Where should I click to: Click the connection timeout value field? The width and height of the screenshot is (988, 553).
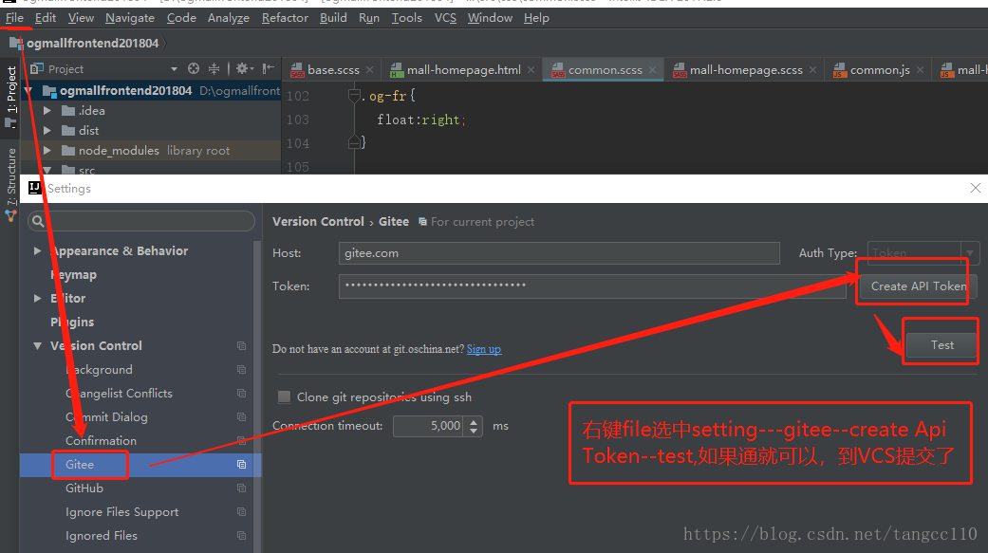(x=428, y=426)
